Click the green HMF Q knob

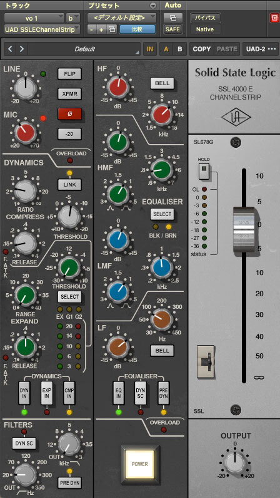tap(117, 194)
